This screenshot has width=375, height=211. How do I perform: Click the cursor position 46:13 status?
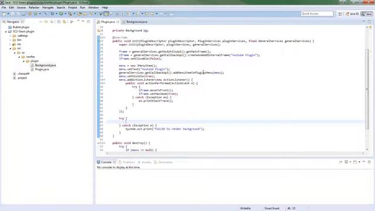pyautogui.click(x=291, y=209)
